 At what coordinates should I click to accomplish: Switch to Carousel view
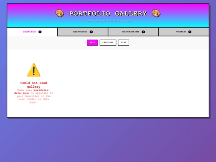point(108,42)
